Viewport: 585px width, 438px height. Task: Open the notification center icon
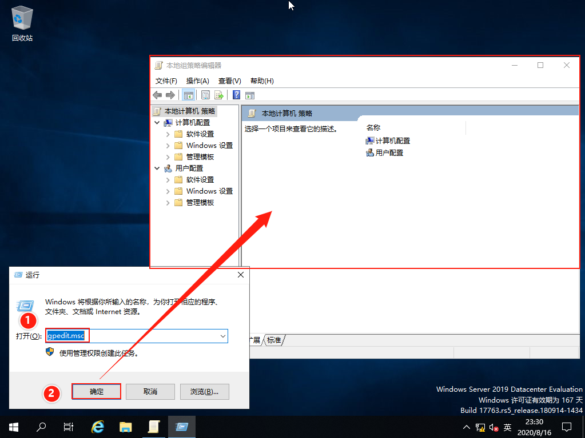point(567,427)
